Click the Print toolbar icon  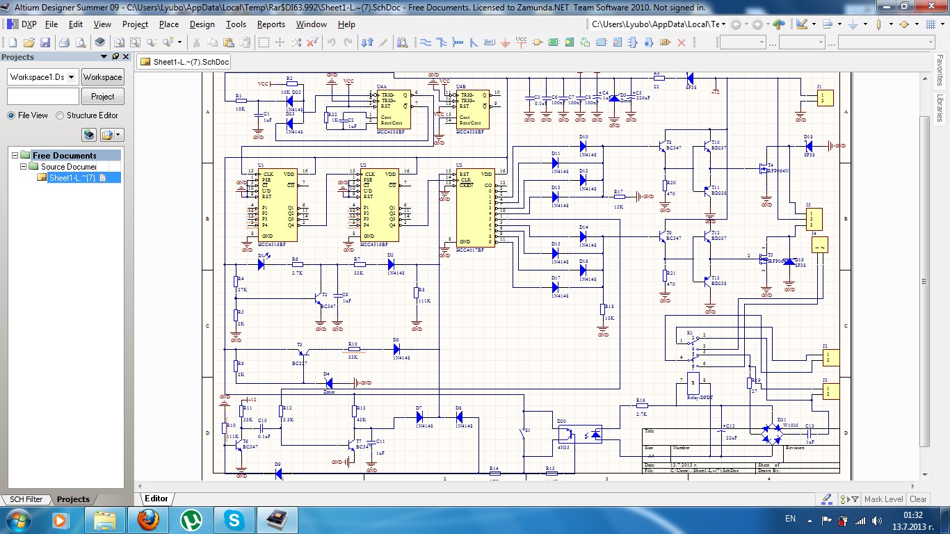64,42
